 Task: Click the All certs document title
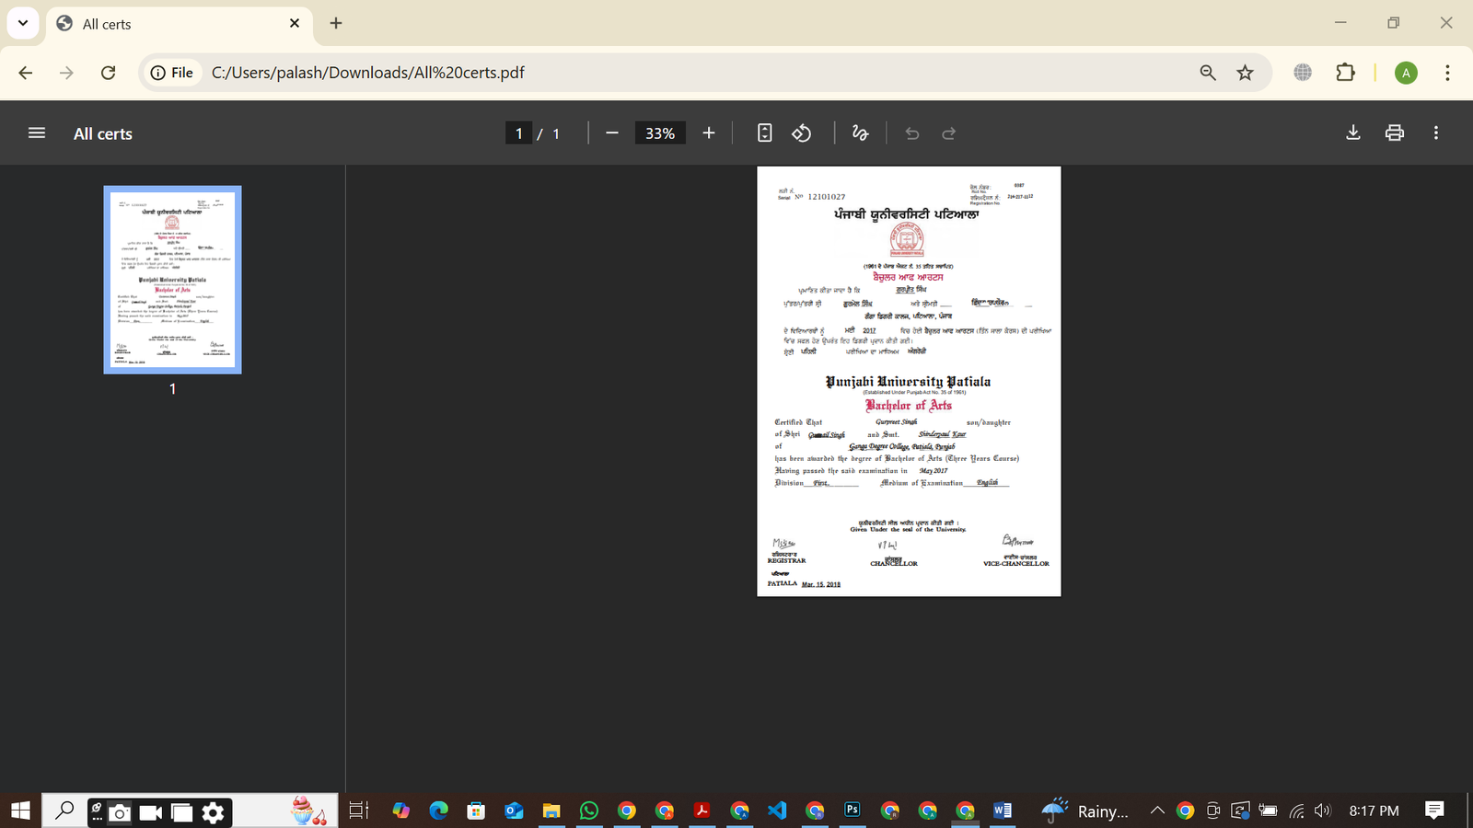click(x=103, y=133)
